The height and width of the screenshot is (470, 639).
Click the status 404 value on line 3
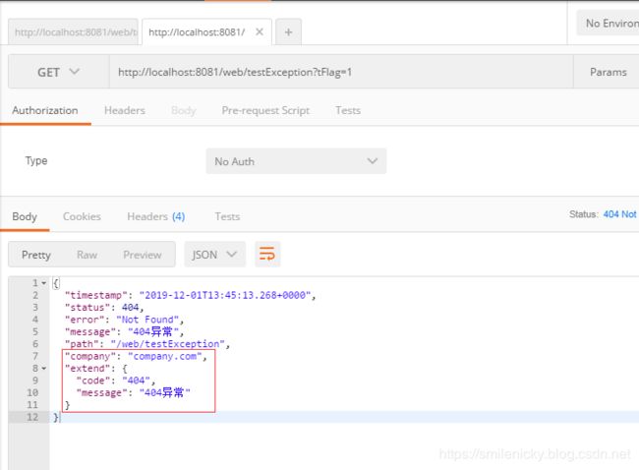point(131,308)
